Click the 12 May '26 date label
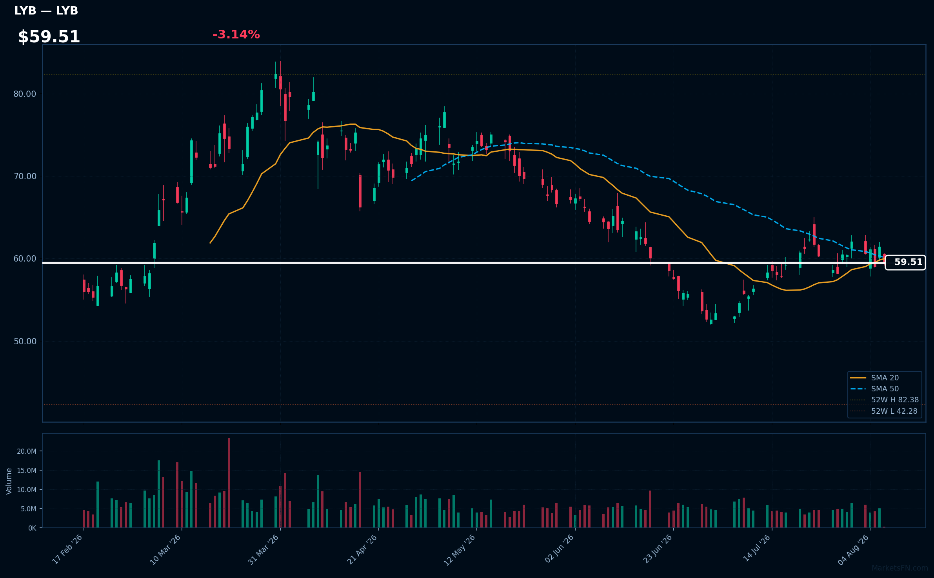934x578 pixels. (460, 549)
